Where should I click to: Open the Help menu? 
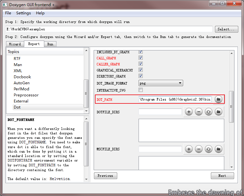point(40,13)
